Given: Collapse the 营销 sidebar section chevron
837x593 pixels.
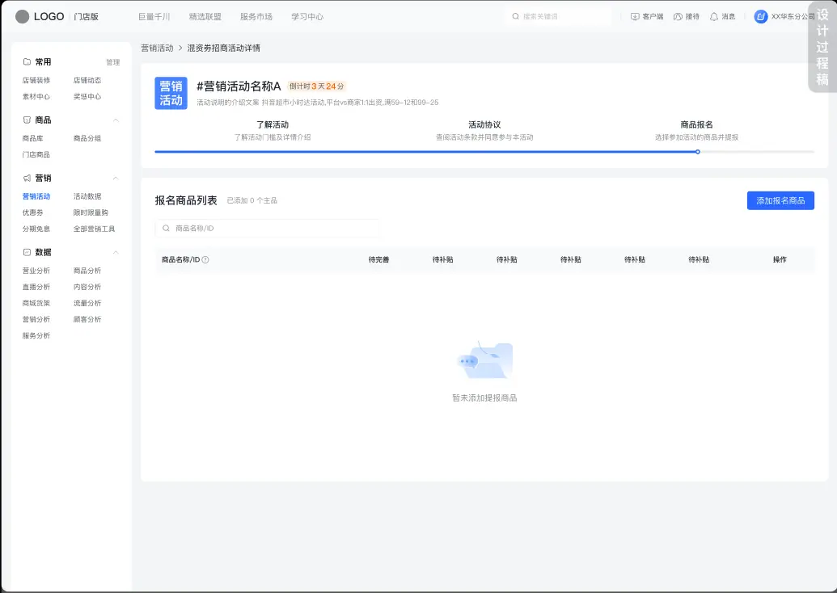Looking at the screenshot, I should click(116, 178).
